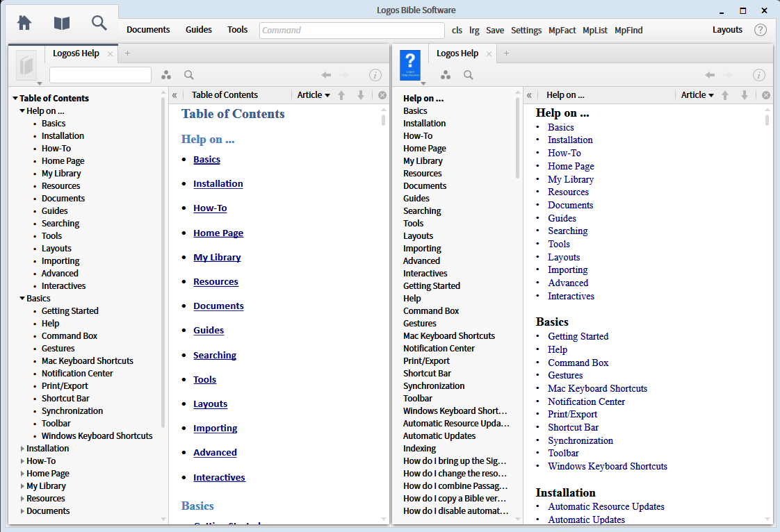Open inline search in Logos Help panel
780x532 pixels.
tap(468, 75)
